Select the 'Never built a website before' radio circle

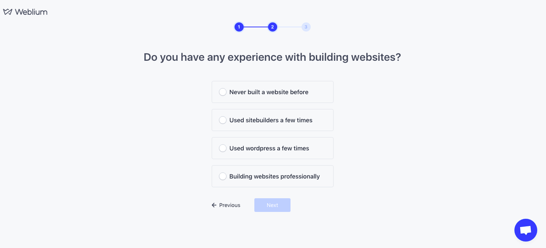pos(223,92)
